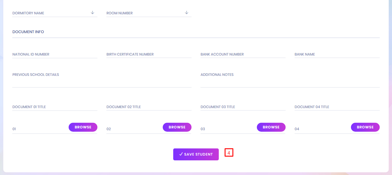Select the Document 01 Title field
This screenshot has height=175, width=392.
point(55,107)
